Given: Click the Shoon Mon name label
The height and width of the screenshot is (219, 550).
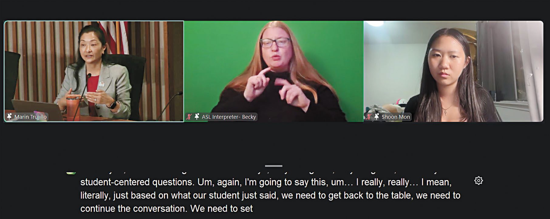Looking at the screenshot, I should [396, 117].
